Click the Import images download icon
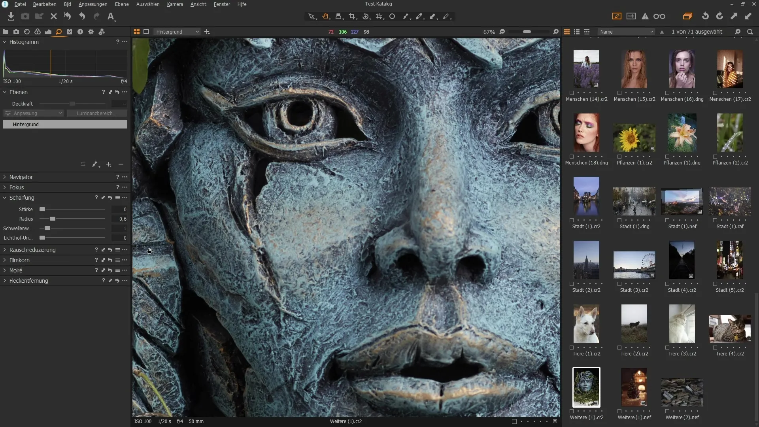Screen dimensions: 759x427 coord(11,17)
